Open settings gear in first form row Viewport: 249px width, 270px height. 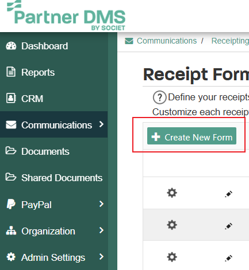[172, 193]
